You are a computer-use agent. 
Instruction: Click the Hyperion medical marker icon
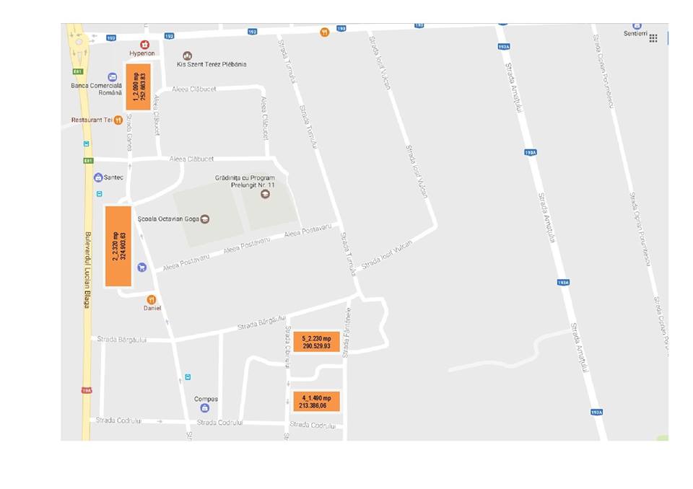[144, 45]
